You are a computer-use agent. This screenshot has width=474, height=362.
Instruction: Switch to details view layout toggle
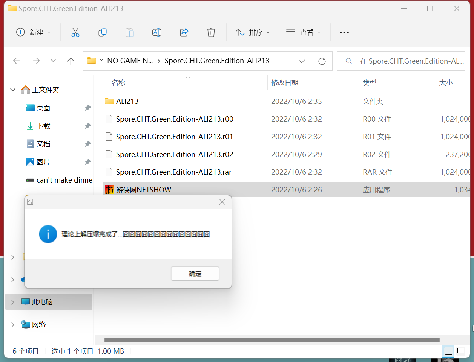click(448, 351)
